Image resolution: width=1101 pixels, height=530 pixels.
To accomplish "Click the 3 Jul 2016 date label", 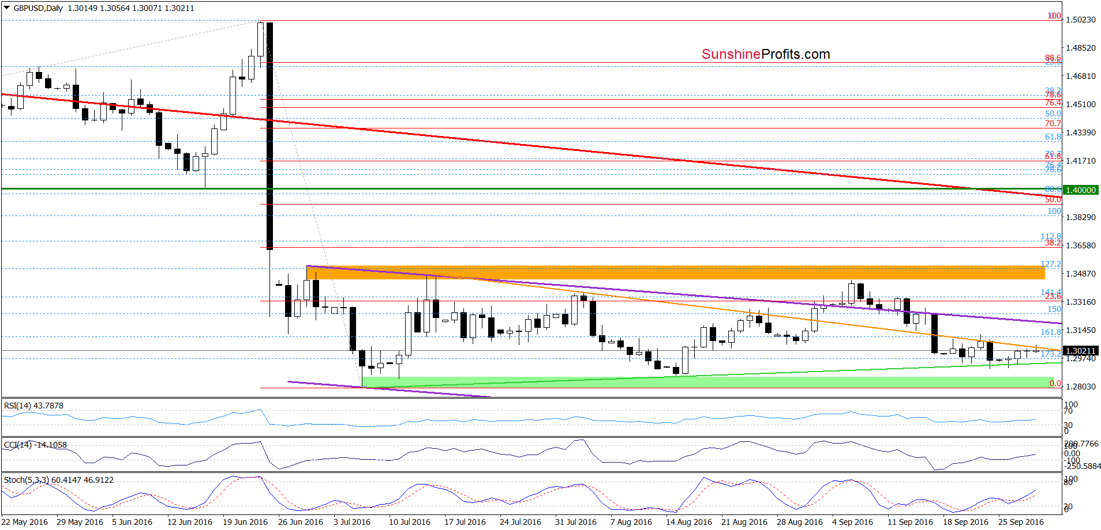I will [352, 522].
